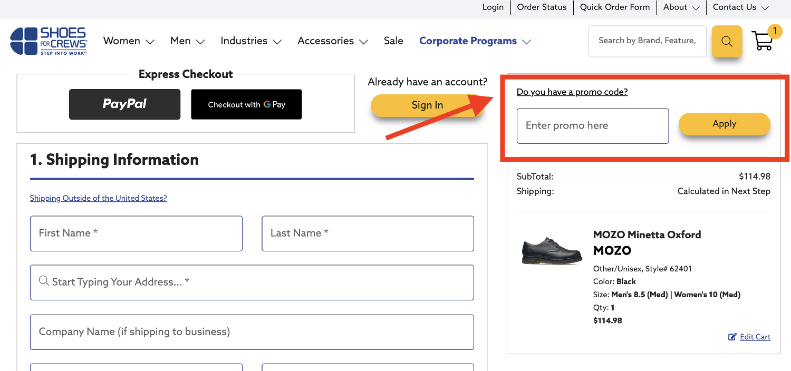
Task: Click the First Name field
Action: tap(136, 233)
